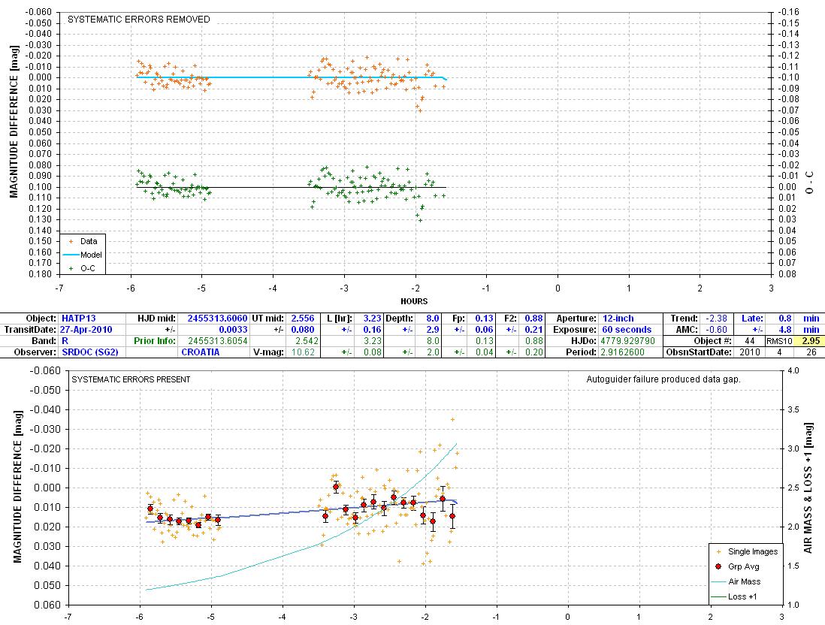
Task: Select the 'HJD mid:' label
Action: pos(156,319)
